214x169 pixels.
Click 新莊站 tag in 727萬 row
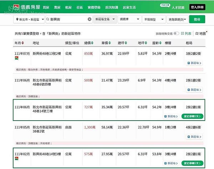(x=171, y=116)
